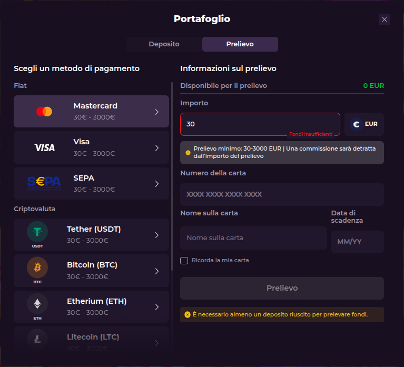Expand the Bitcoin (BTC) chevron arrow
Image resolution: width=404 pixels, height=367 pixels.
tap(157, 271)
